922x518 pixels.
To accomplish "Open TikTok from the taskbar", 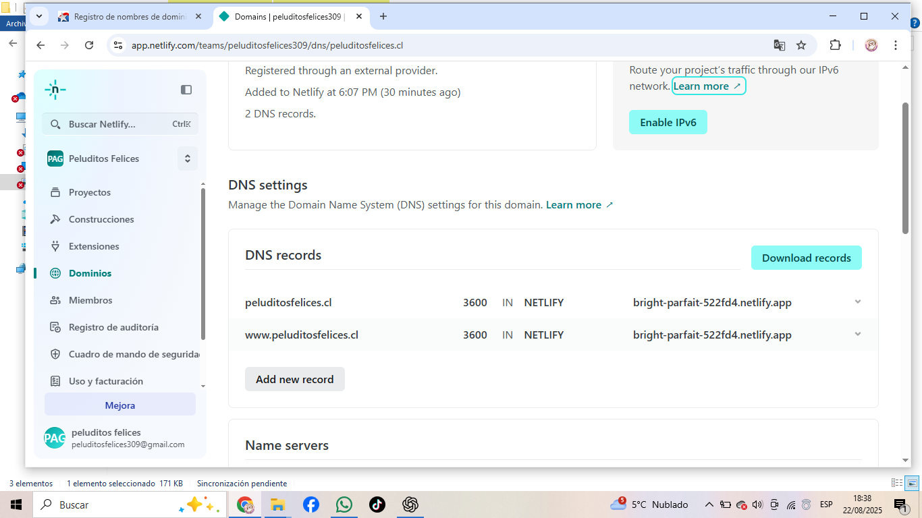I will (377, 505).
